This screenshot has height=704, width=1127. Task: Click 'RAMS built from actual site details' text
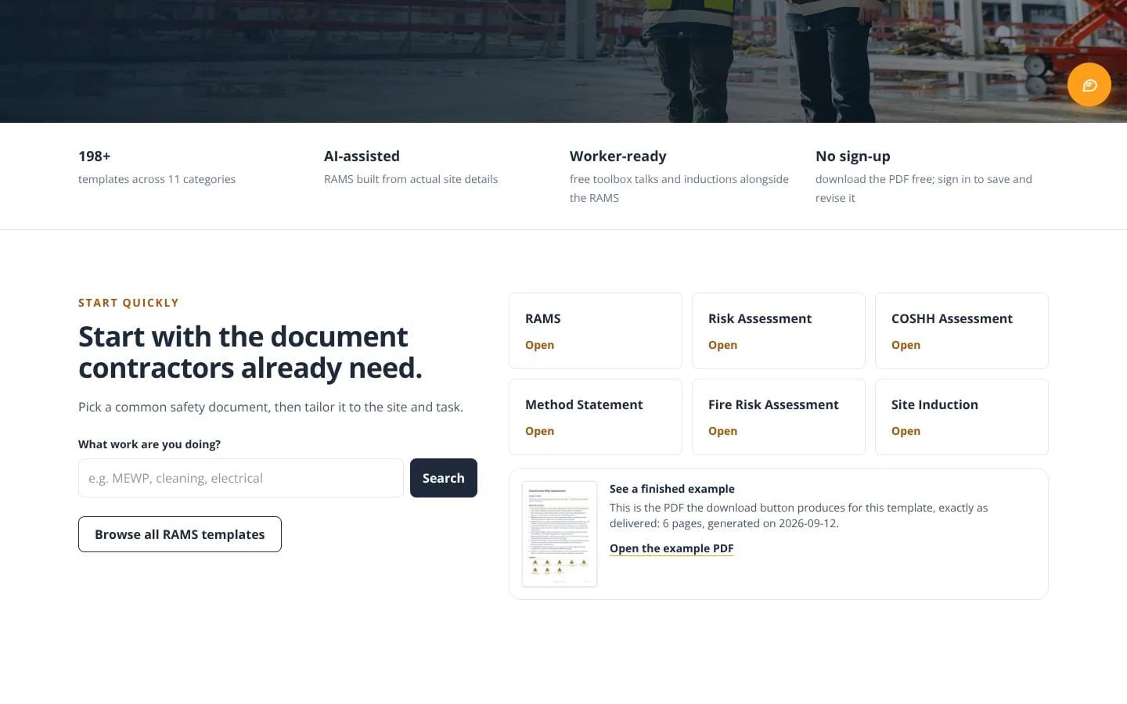tap(411, 179)
